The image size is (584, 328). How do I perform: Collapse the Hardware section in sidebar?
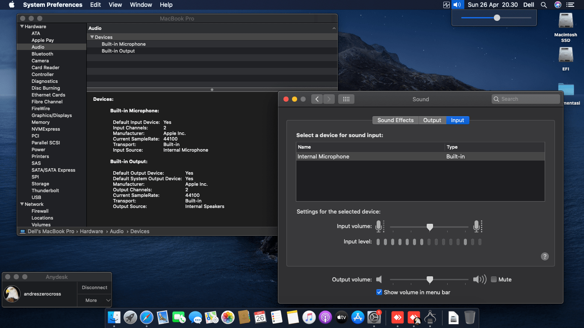[22, 26]
